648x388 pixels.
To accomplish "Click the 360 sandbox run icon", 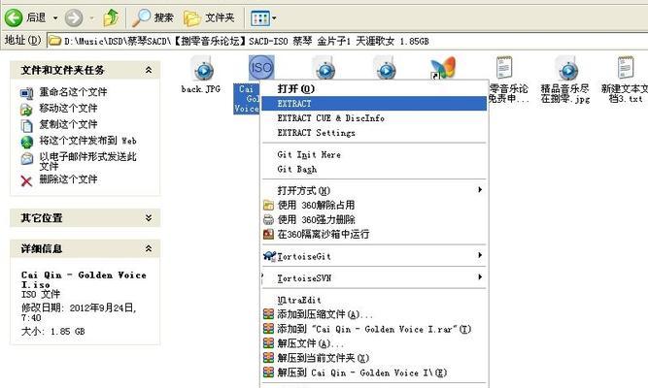I will coord(268,235).
